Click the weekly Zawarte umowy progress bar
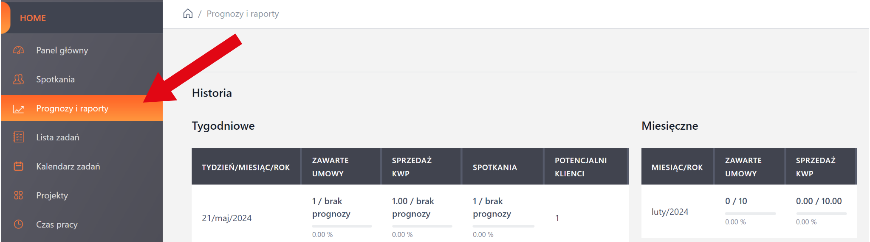 click(342, 226)
